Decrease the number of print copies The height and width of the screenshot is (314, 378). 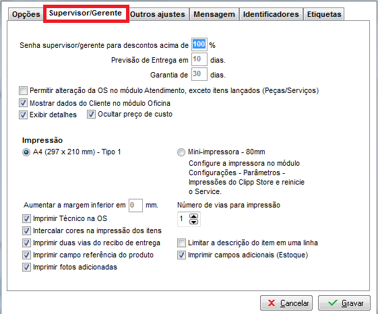pos(194,222)
